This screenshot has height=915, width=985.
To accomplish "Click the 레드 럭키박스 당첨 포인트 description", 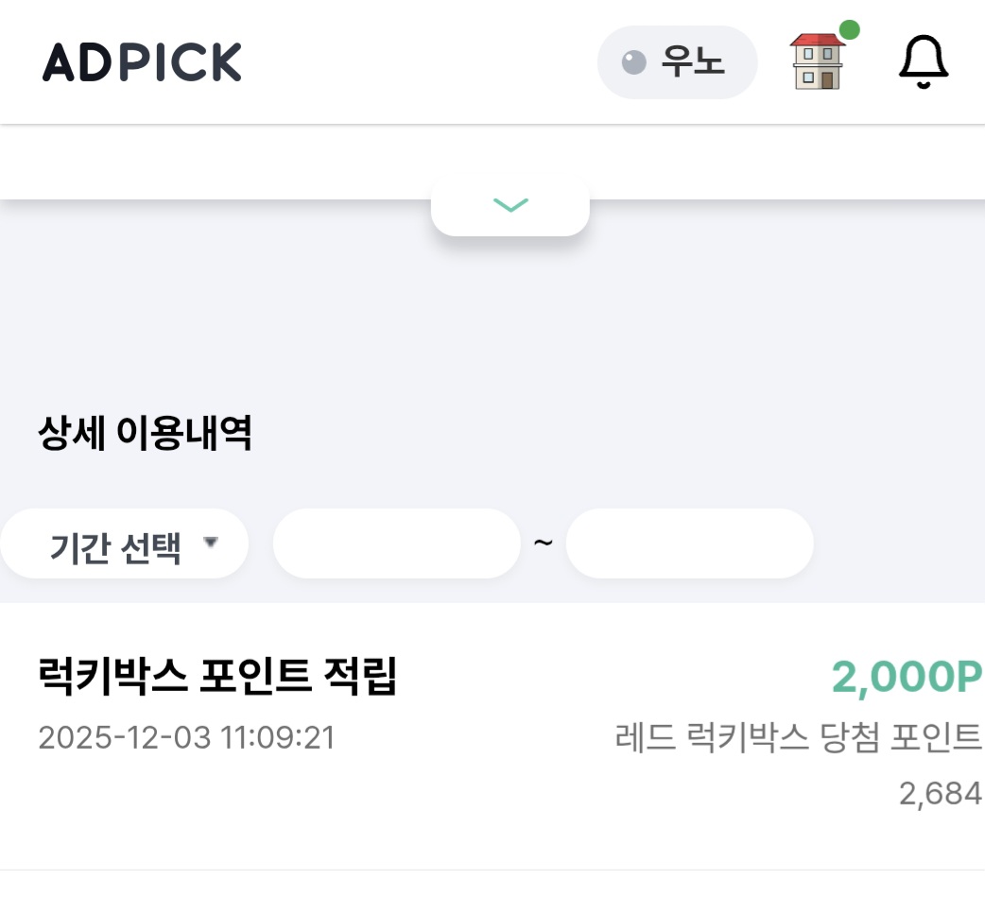I will pos(798,737).
